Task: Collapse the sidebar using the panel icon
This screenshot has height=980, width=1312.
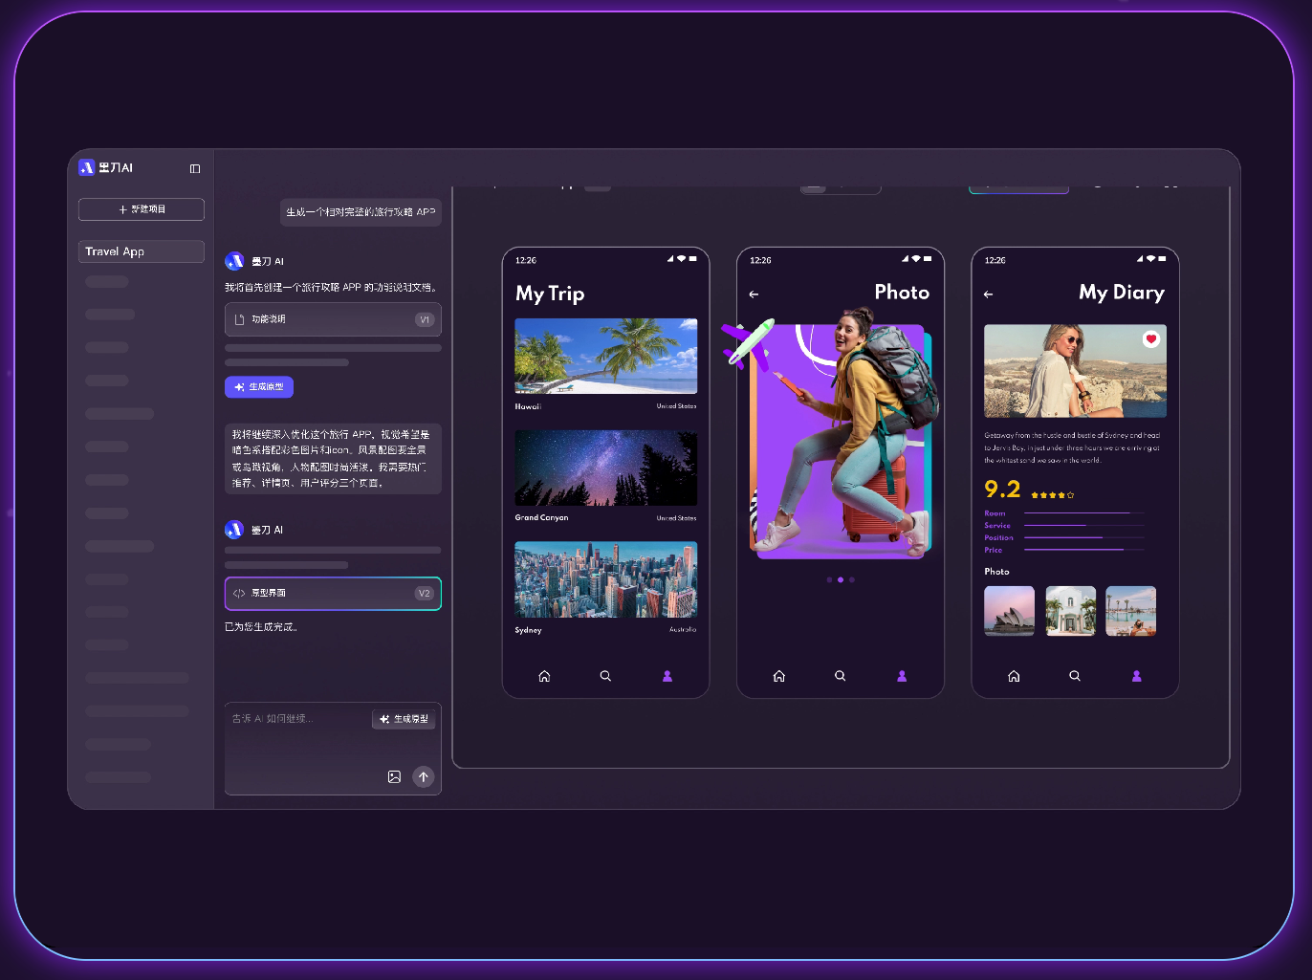Action: [195, 169]
